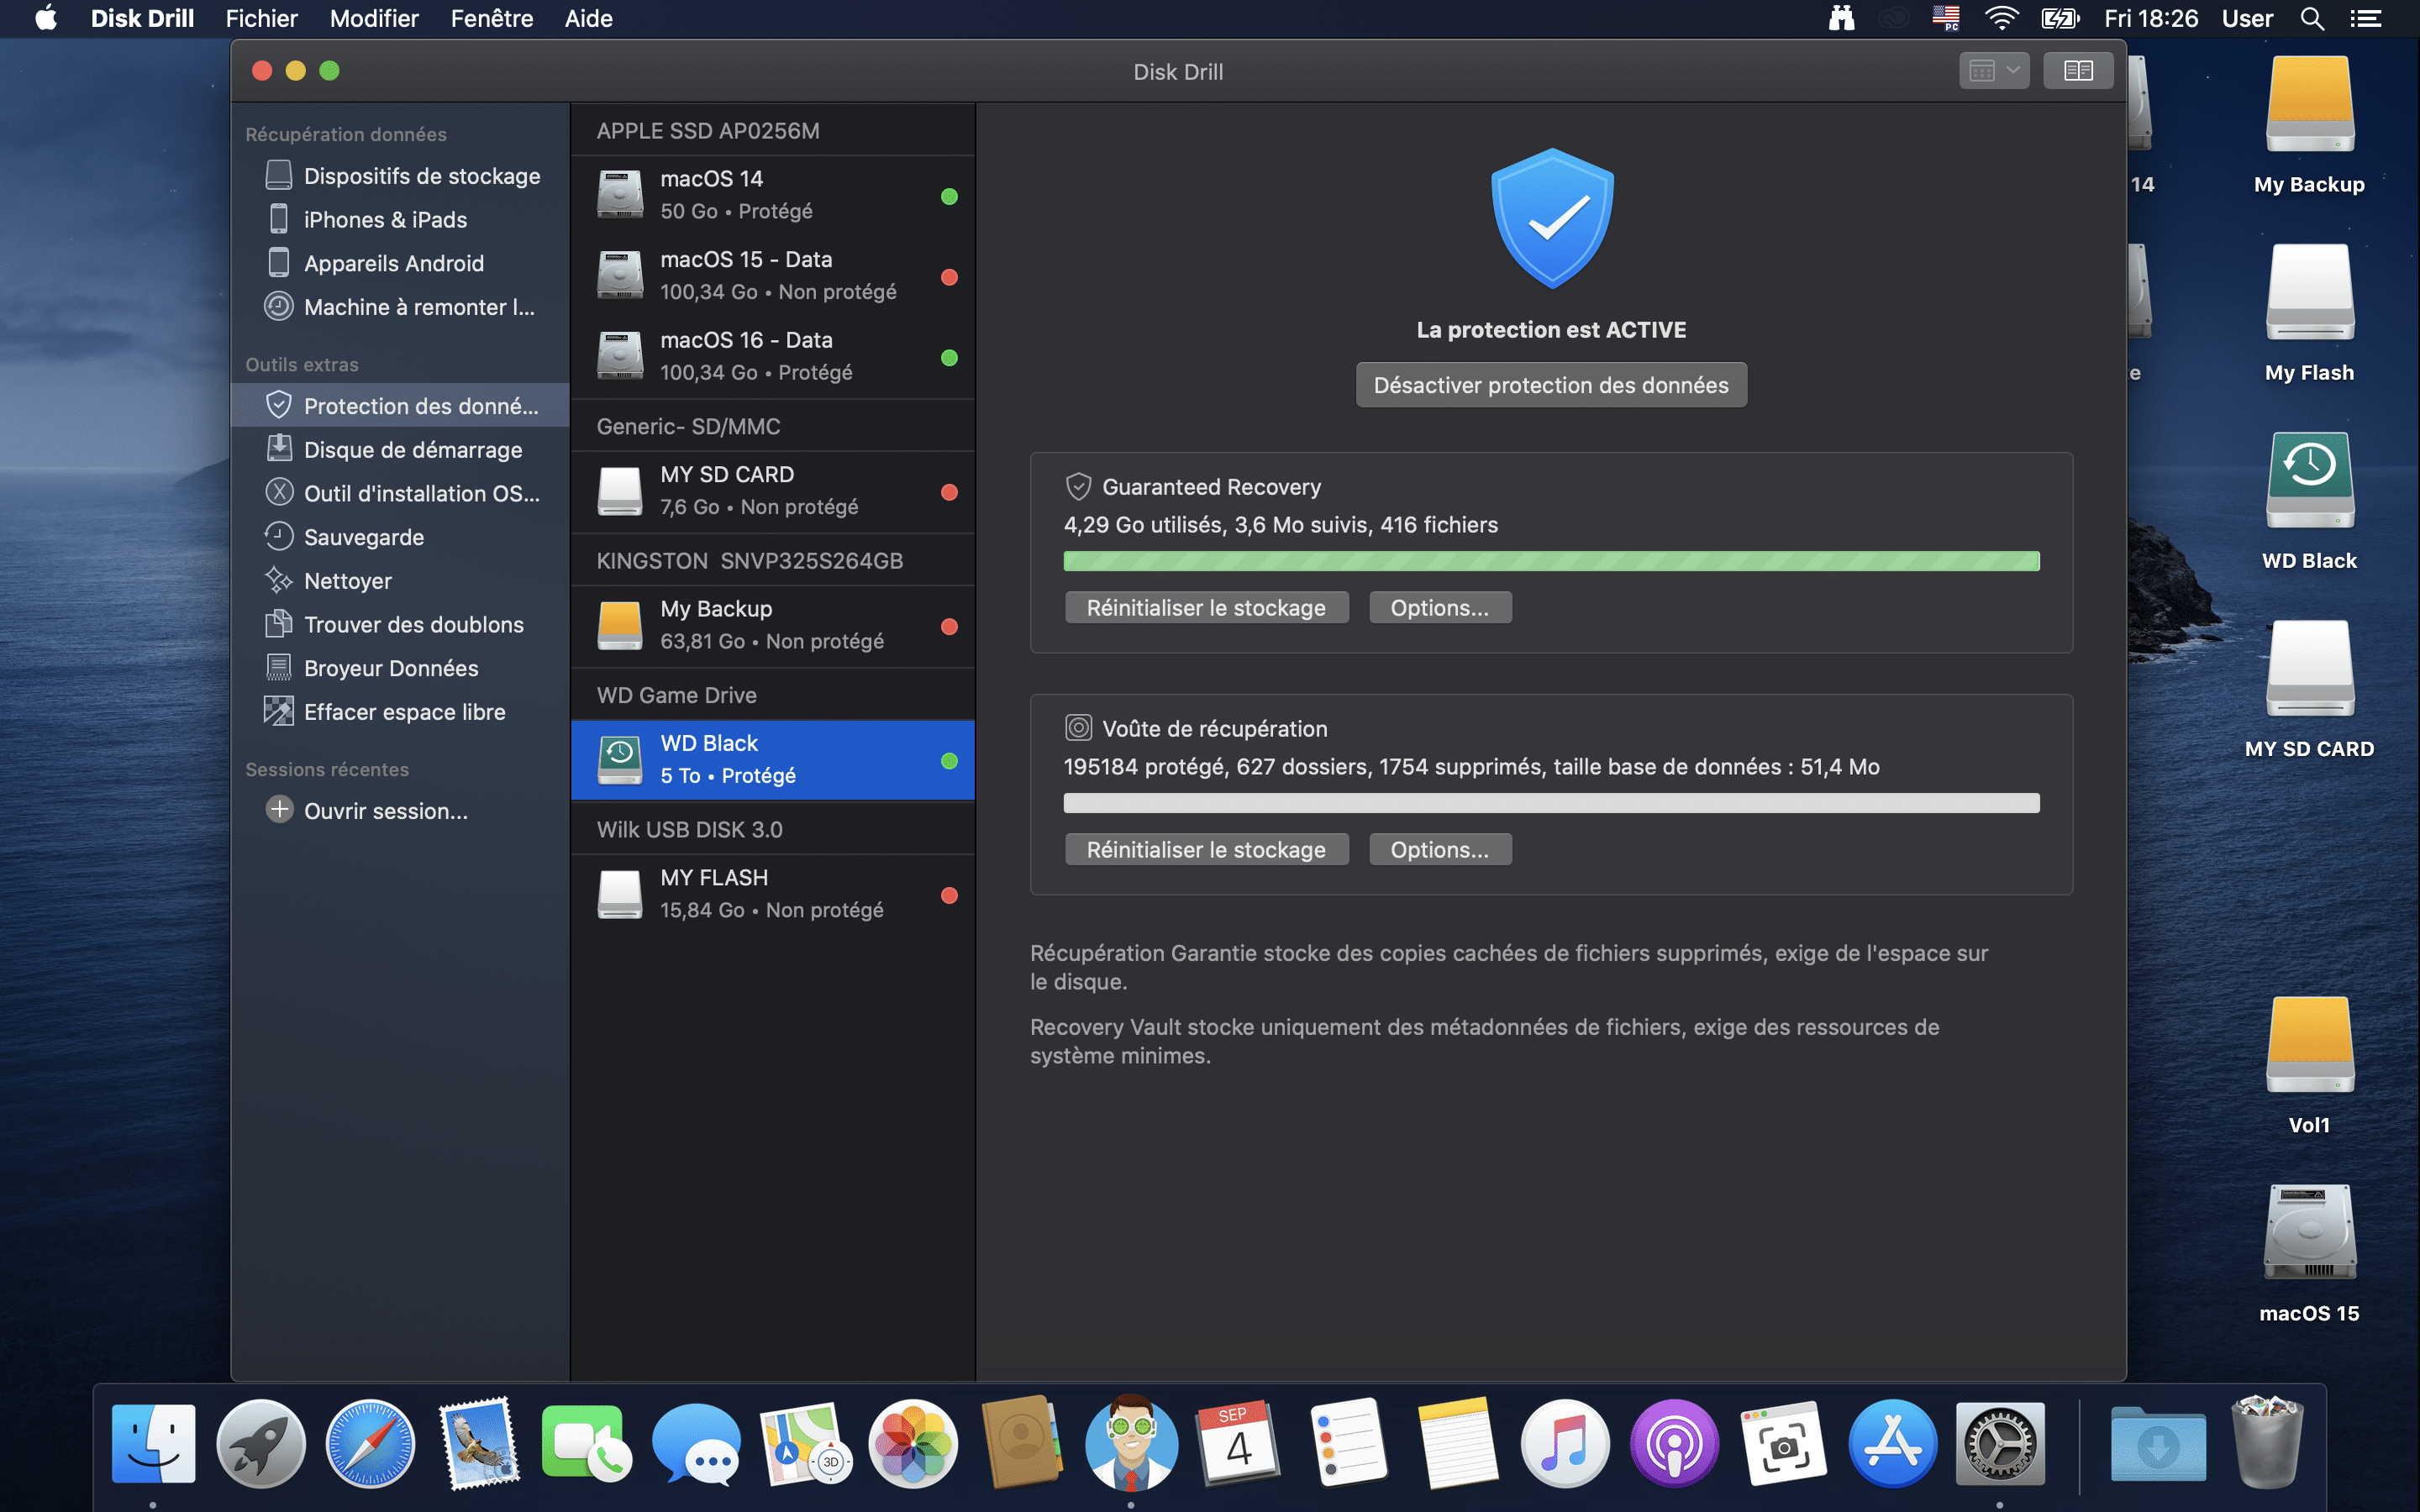Open the Appareils Android section
Screen dimensions: 2420x1512
393,263
